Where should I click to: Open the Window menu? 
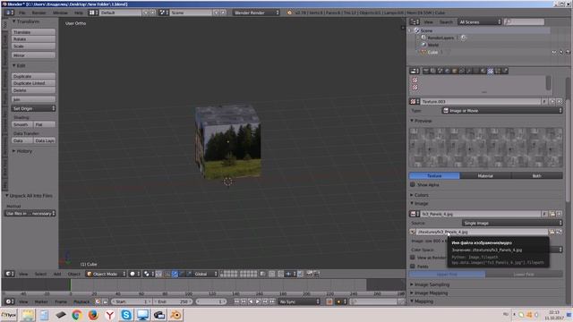coord(60,13)
